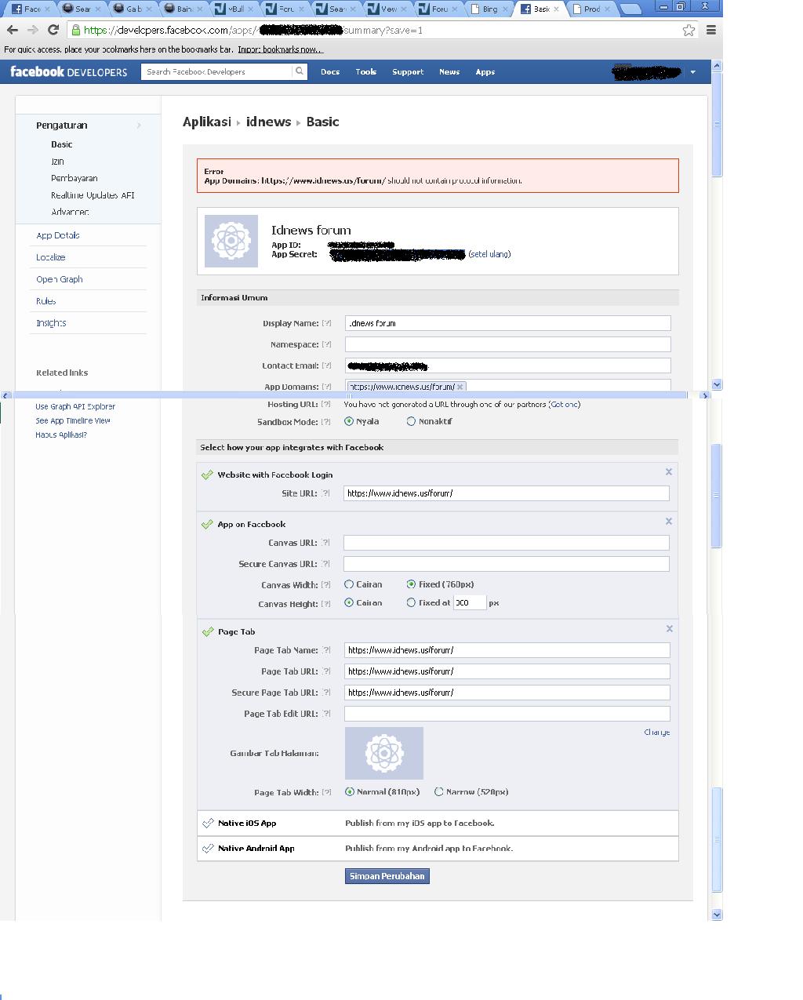
Task: Click the browser forward arrow
Action: 32,30
